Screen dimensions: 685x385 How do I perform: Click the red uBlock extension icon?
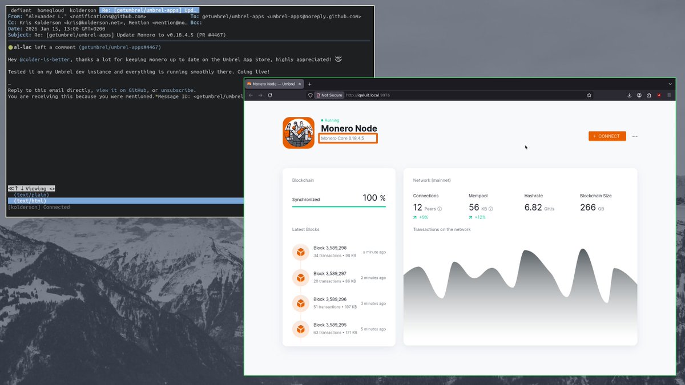point(659,95)
